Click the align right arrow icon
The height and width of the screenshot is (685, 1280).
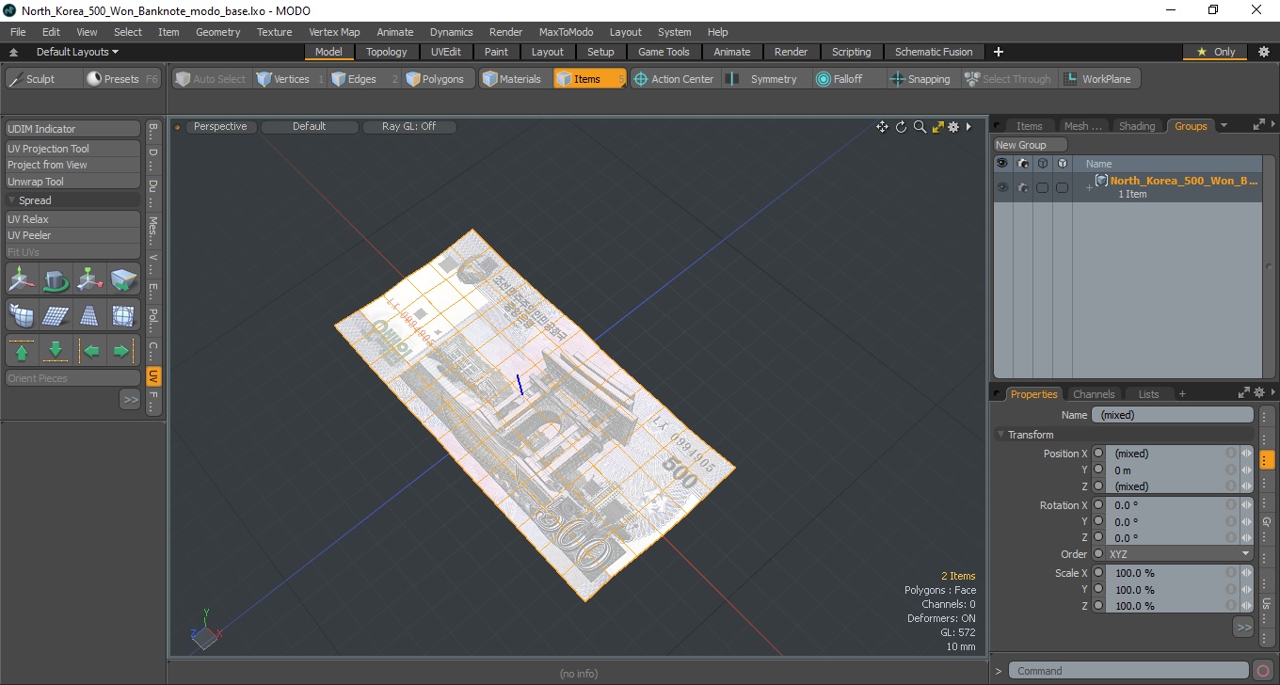pos(123,351)
